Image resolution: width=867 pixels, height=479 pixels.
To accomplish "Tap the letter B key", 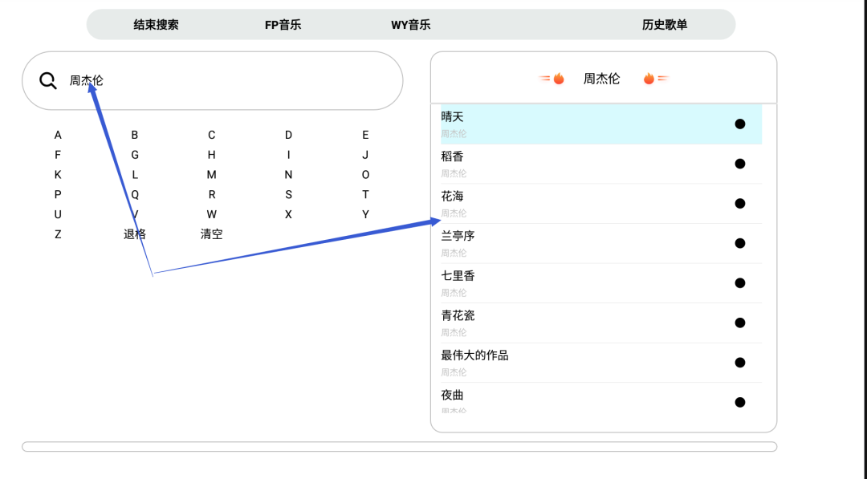I will tap(134, 135).
